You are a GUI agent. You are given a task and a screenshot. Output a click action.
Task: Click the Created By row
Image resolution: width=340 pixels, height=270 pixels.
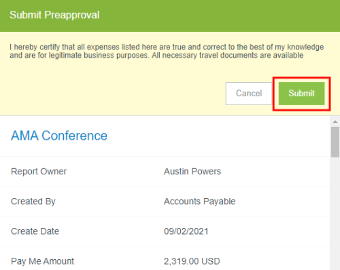[165, 201]
